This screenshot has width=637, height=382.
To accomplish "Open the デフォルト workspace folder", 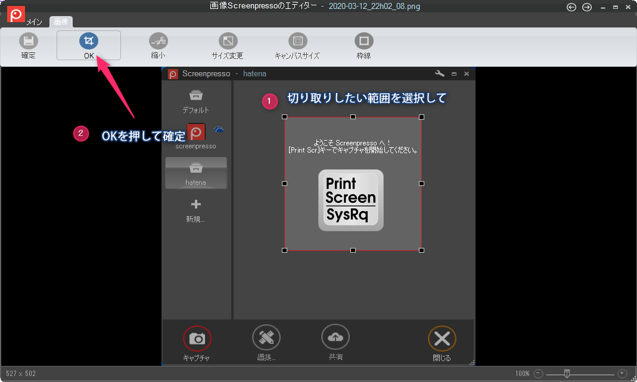I will (x=196, y=101).
